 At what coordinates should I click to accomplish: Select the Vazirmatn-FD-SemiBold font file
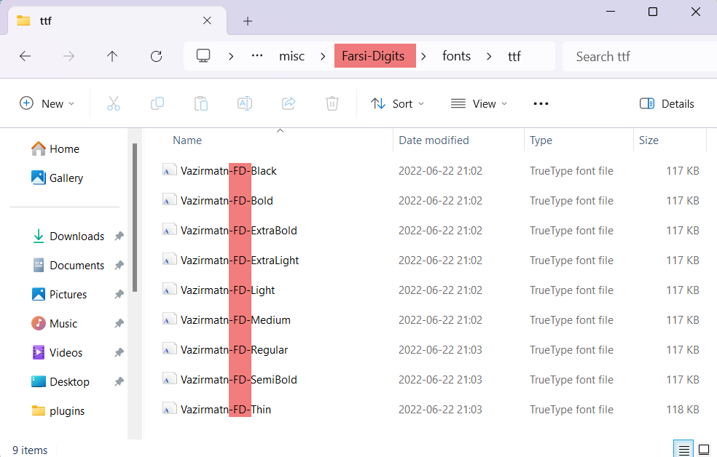pos(239,379)
